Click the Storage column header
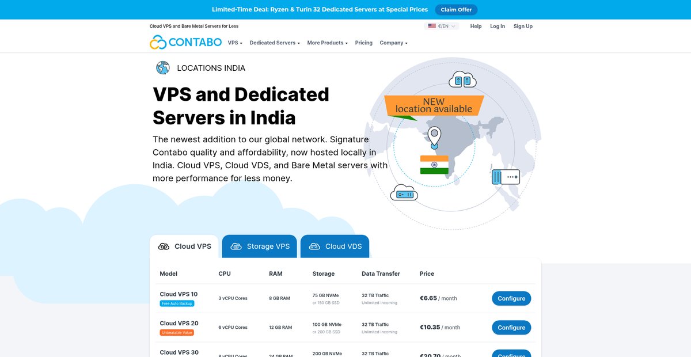Viewport: 691px width, 357px height. pyautogui.click(x=324, y=274)
